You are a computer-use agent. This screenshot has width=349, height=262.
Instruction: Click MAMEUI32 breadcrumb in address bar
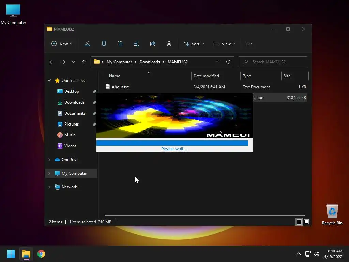point(178,62)
